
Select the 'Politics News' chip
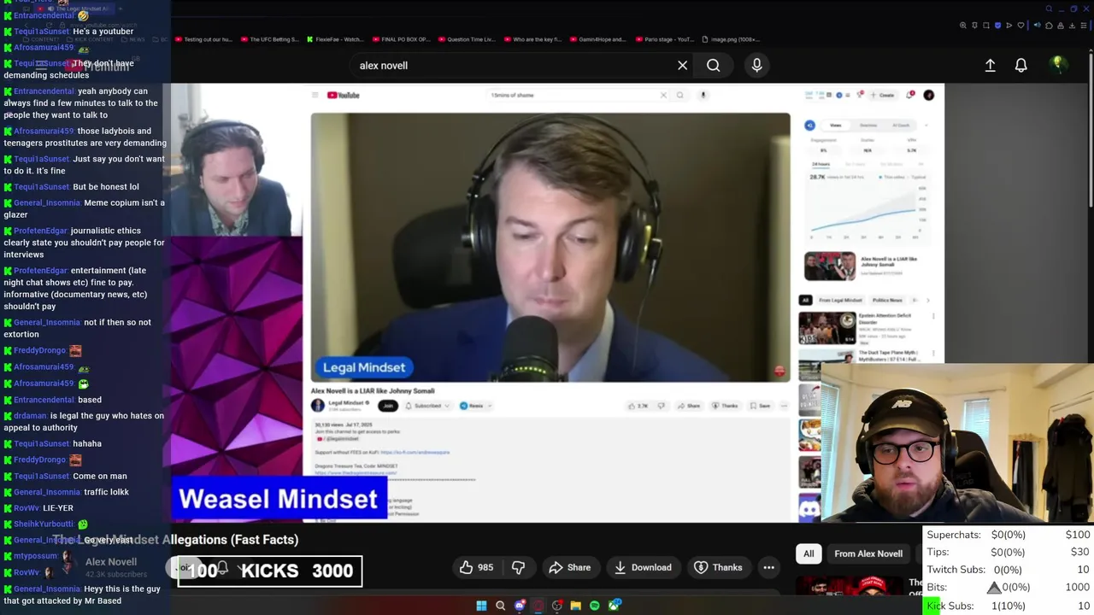pyautogui.click(x=887, y=300)
